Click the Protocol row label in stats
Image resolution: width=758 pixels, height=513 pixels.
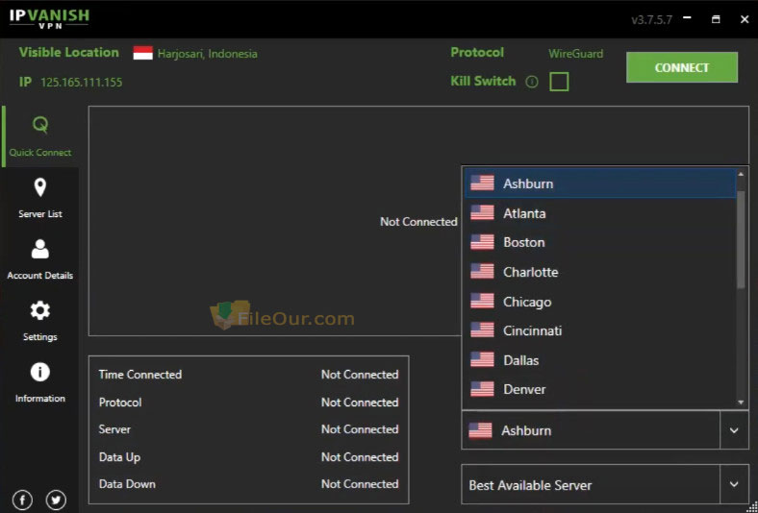[x=120, y=402]
